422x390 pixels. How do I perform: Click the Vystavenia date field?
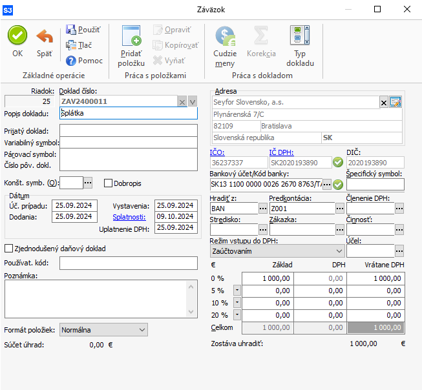click(176, 205)
